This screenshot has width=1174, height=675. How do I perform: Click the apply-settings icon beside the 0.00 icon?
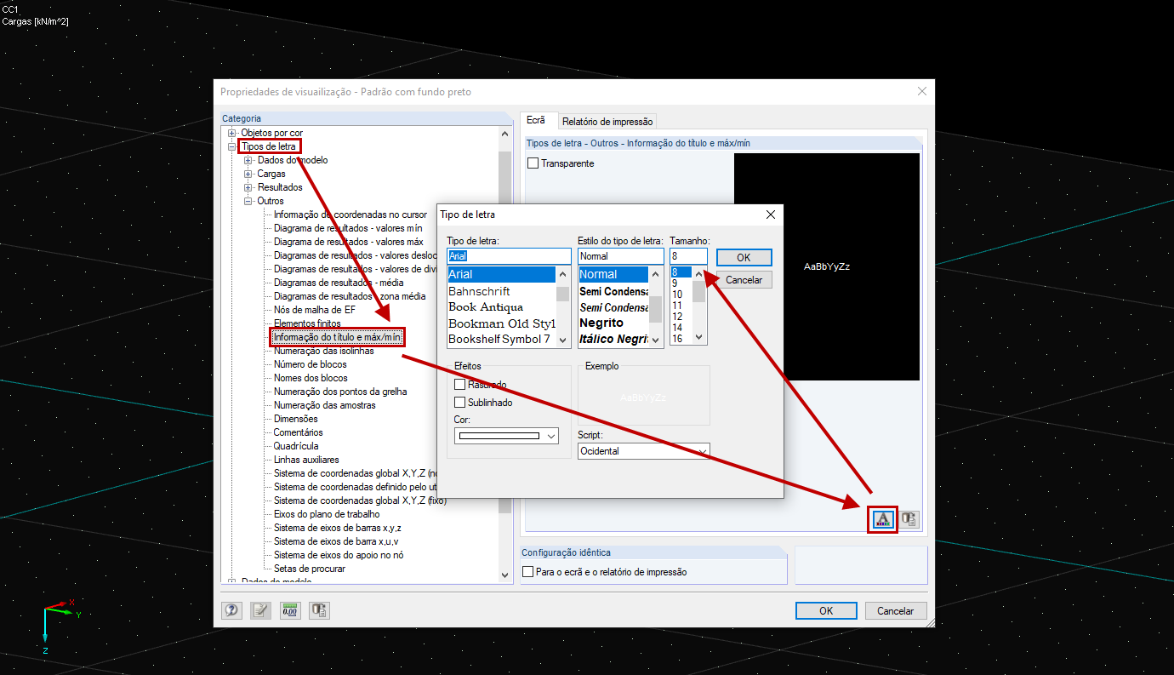point(318,610)
